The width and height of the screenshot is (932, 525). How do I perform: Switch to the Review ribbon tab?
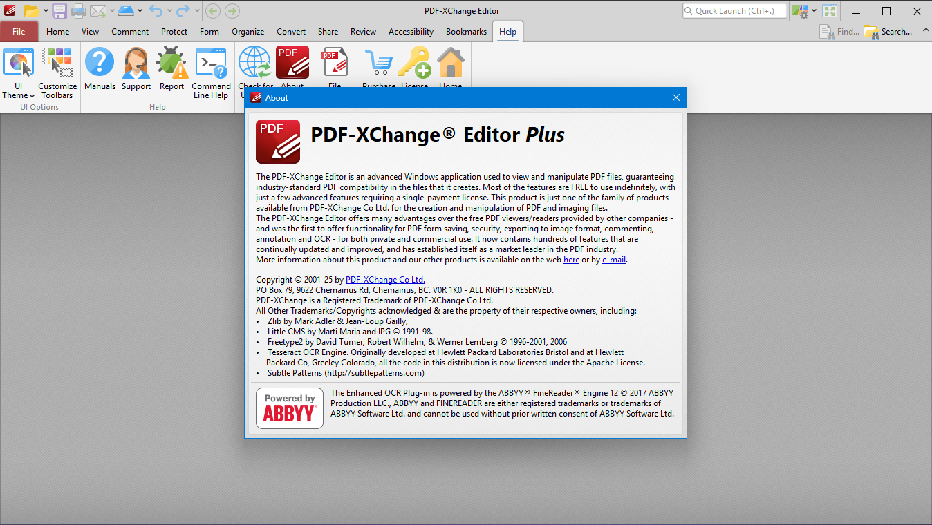[x=363, y=32]
